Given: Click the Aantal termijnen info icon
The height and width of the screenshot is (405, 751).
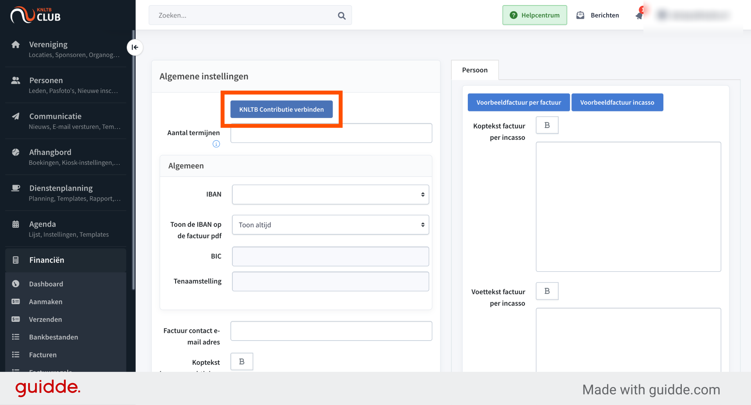Looking at the screenshot, I should click(x=216, y=144).
